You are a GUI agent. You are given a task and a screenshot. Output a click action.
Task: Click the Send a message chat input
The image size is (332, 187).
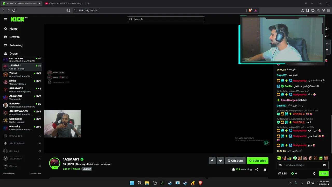pyautogui.click(x=302, y=165)
